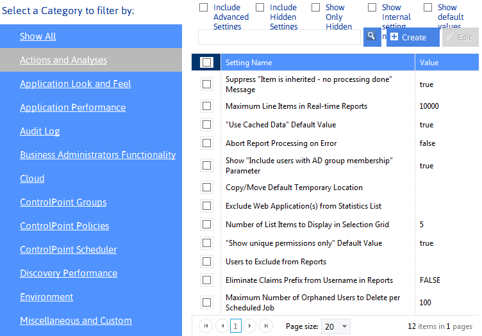Toggle the Show Only Hidden checkbox

pyautogui.click(x=315, y=8)
